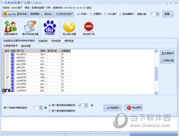
Task: Click the paw type icon for yyo44515
Action: pyautogui.click(x=13, y=90)
